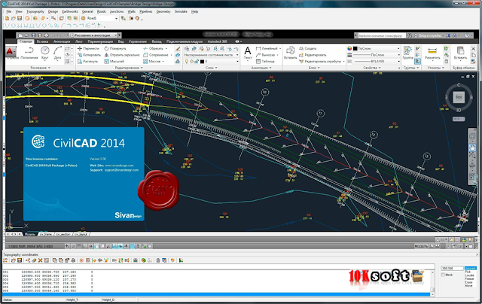Image resolution: width=482 pixels, height=304 pixels.
Task: Select the Полилиния tool
Action: click(x=29, y=53)
